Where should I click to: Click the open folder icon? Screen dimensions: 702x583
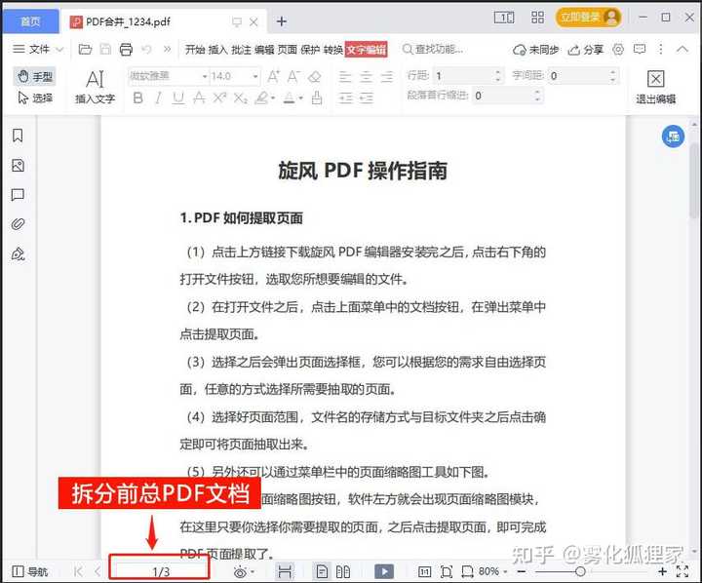85,49
